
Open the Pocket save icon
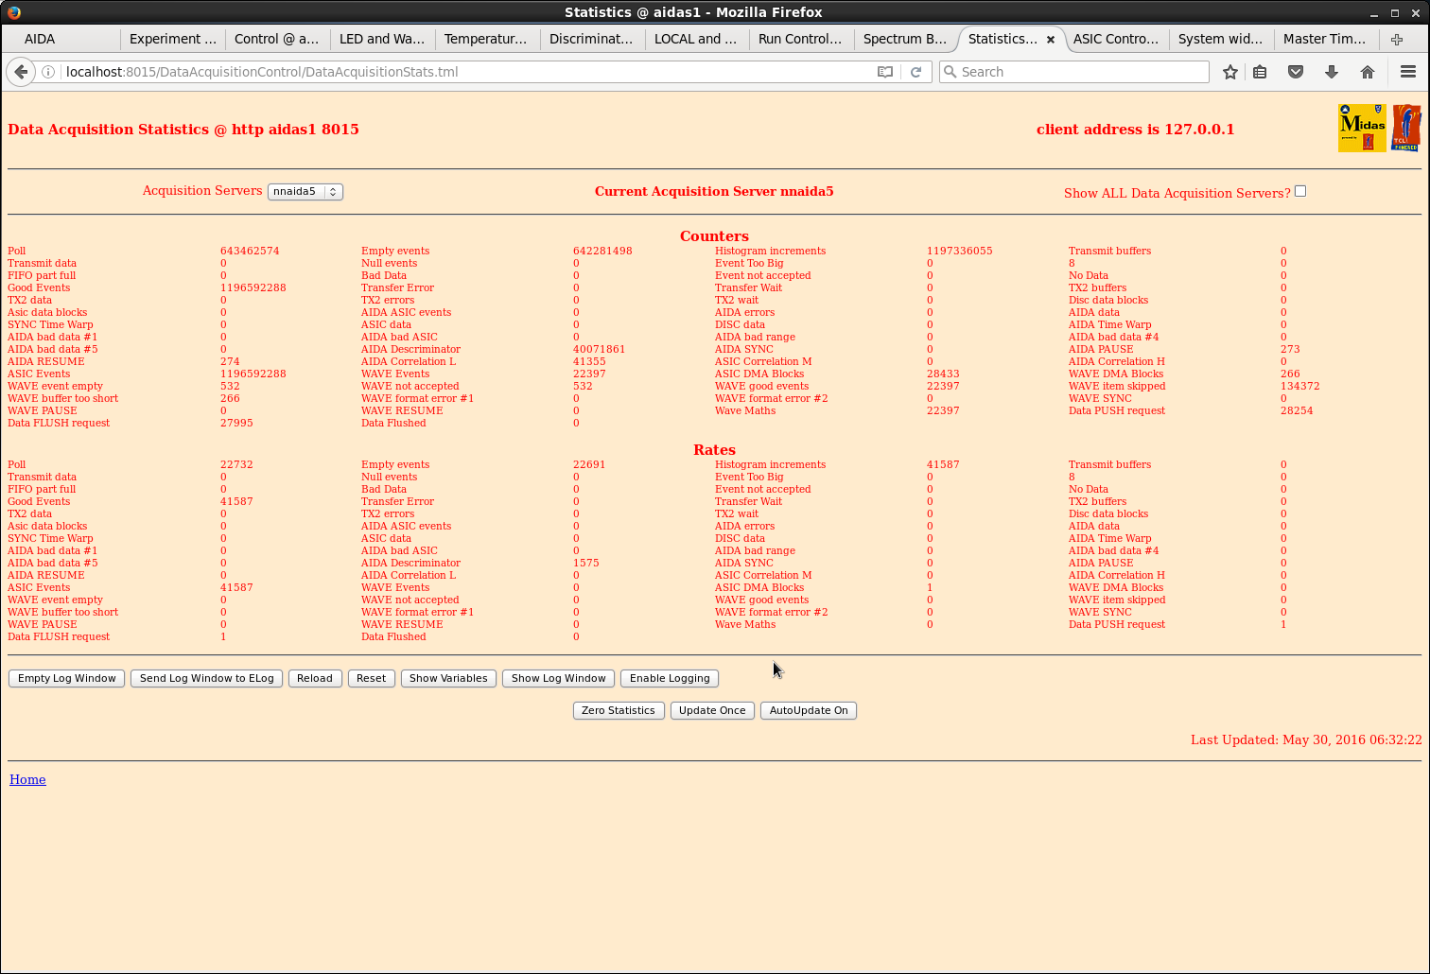click(1296, 72)
